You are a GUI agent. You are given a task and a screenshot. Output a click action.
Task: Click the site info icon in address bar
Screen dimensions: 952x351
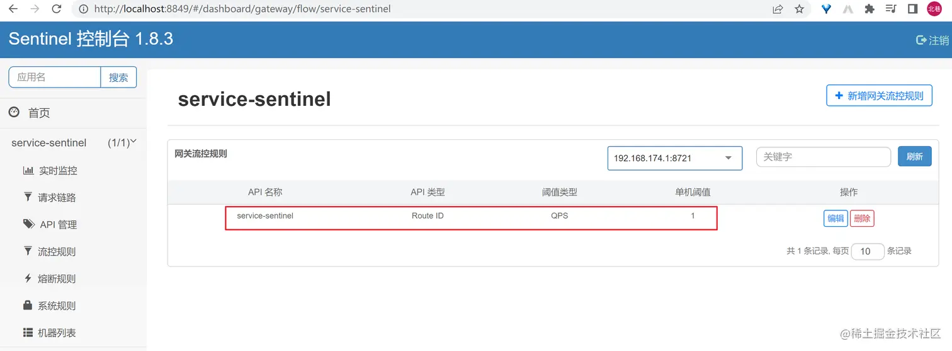tap(83, 9)
